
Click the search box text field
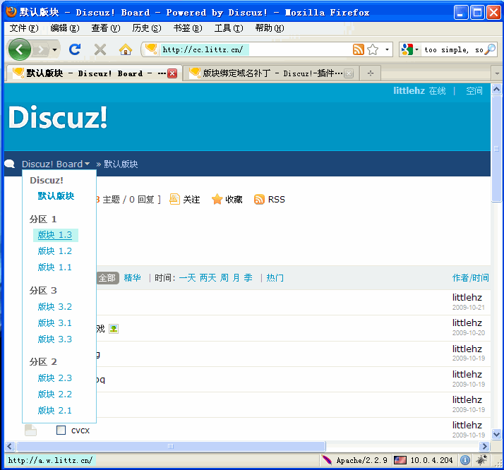[452, 50]
